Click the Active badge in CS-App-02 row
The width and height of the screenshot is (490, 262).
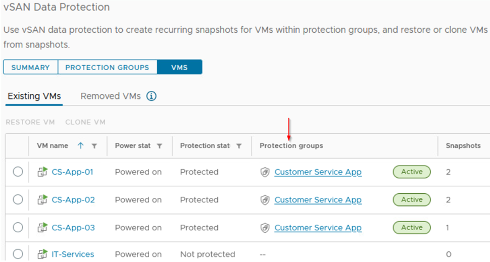(412, 199)
